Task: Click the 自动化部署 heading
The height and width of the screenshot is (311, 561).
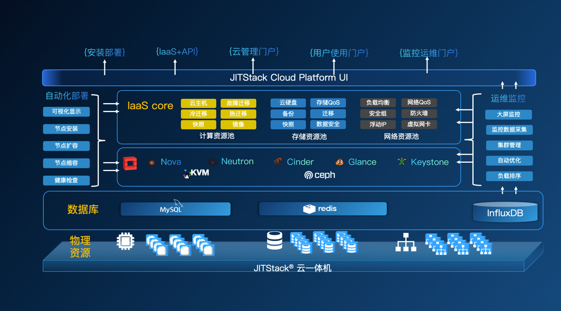Action: [x=67, y=96]
